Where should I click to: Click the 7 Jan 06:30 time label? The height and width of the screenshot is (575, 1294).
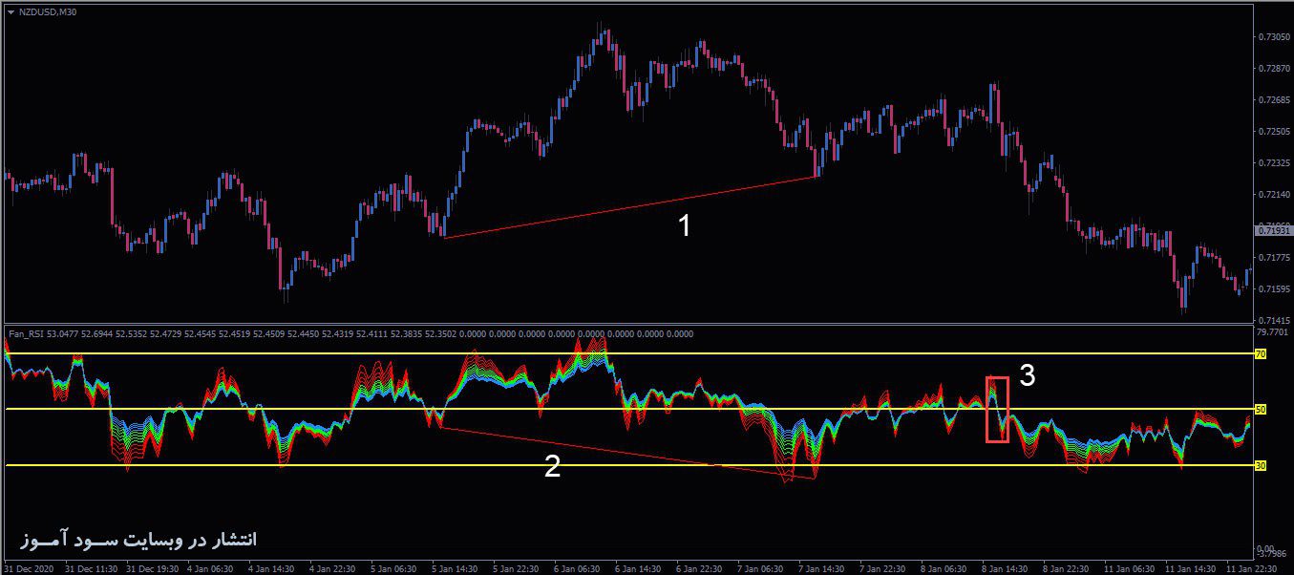pyautogui.click(x=758, y=565)
